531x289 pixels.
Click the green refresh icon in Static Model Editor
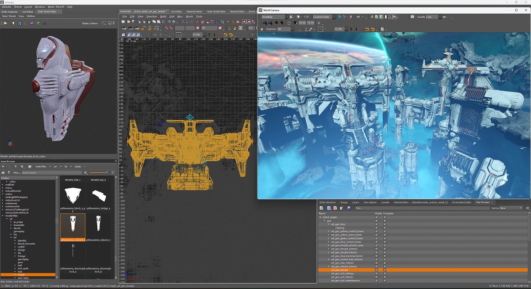(38, 23)
